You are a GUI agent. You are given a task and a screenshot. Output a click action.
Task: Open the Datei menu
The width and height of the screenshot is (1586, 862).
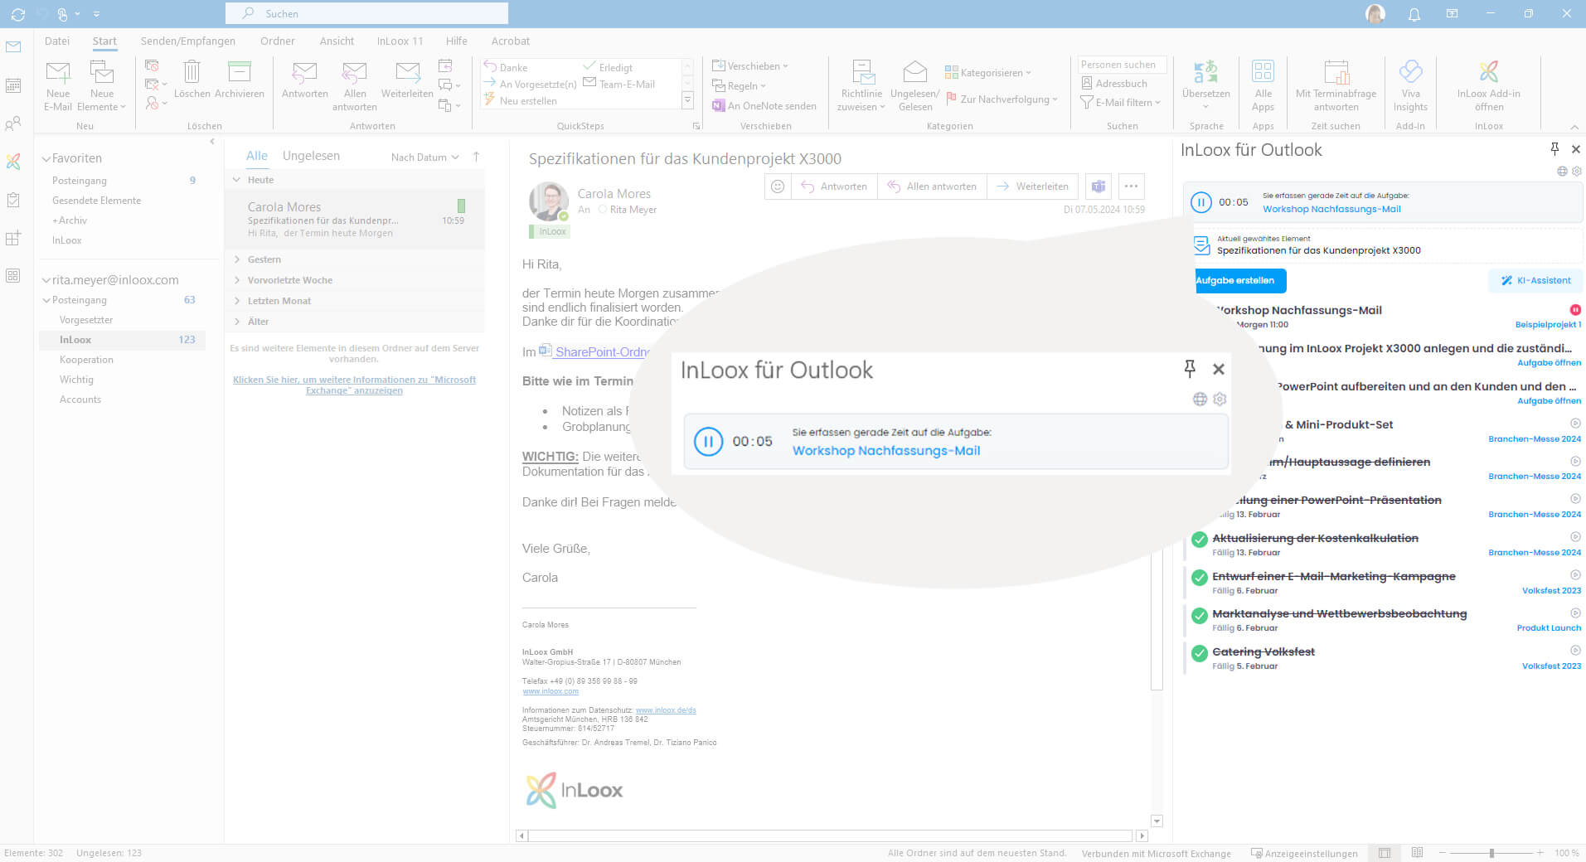[x=57, y=41]
